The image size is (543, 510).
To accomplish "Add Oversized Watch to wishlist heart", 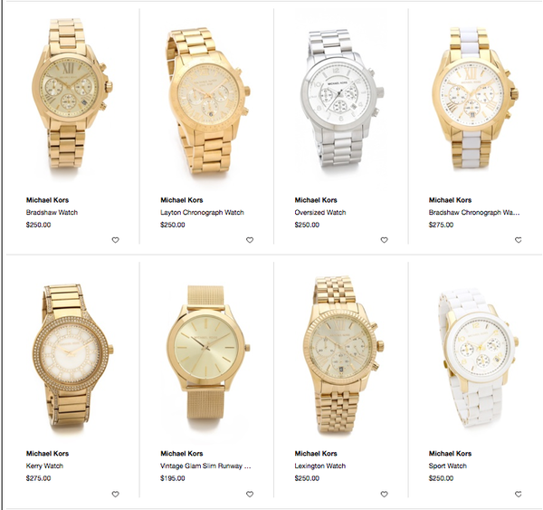I will pos(384,240).
